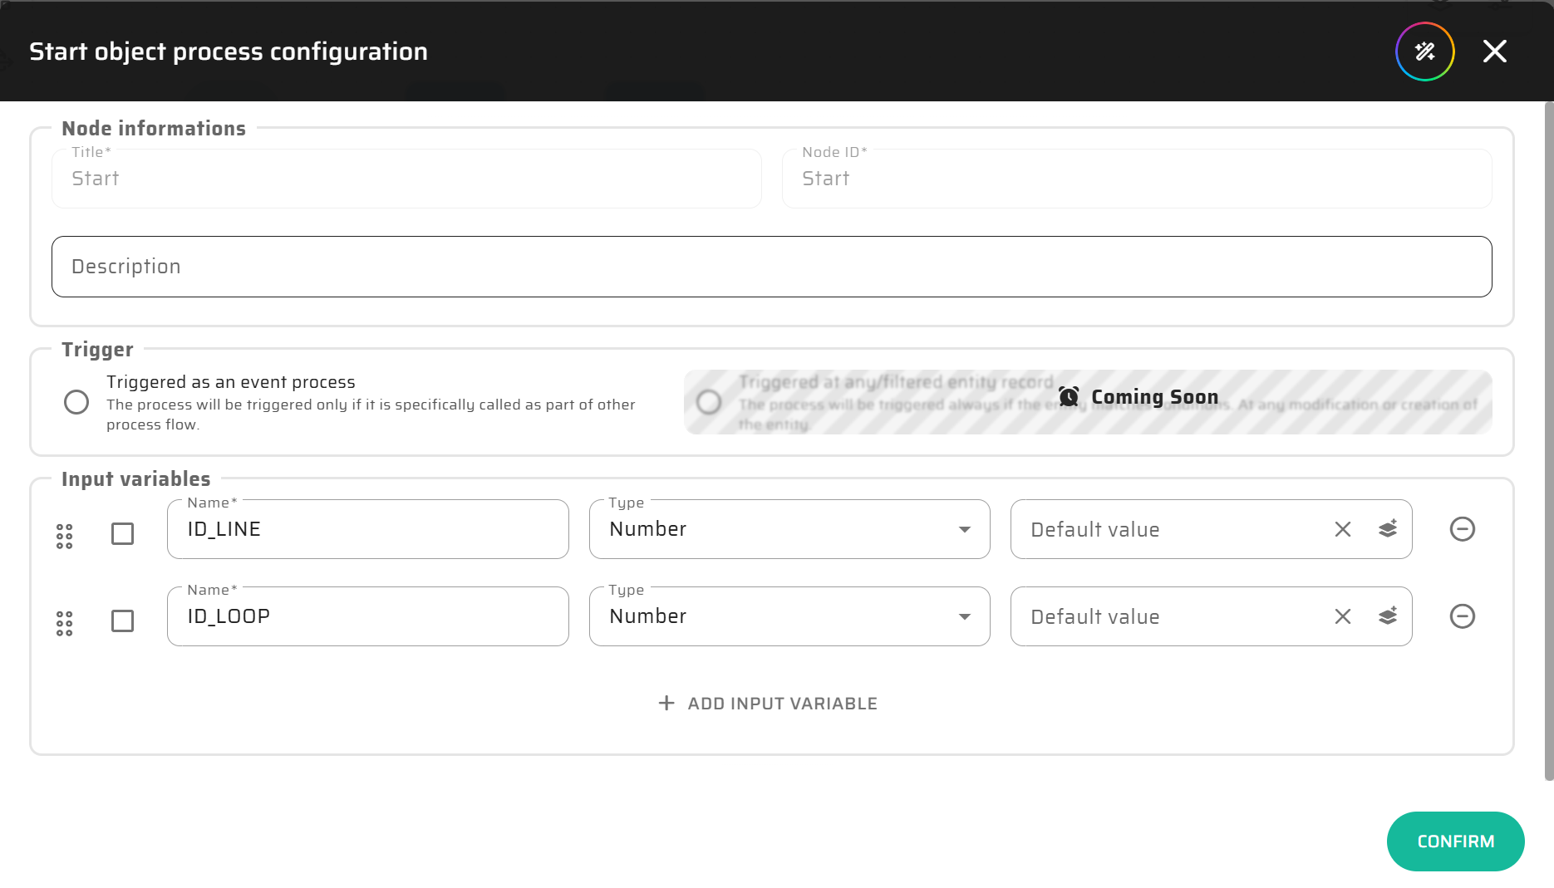Close the configuration dialog with X

pos(1494,52)
